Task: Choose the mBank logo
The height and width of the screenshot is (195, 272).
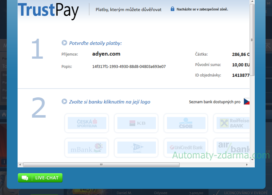Action: pos(87,148)
